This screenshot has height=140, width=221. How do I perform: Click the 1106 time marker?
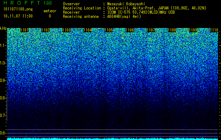point(130,30)
